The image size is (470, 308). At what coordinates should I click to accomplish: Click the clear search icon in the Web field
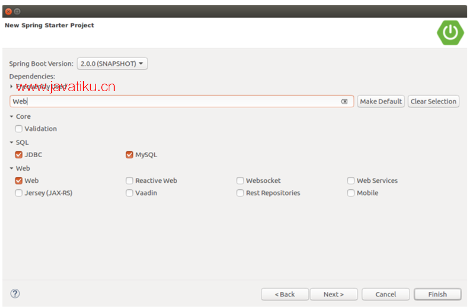[x=344, y=101]
